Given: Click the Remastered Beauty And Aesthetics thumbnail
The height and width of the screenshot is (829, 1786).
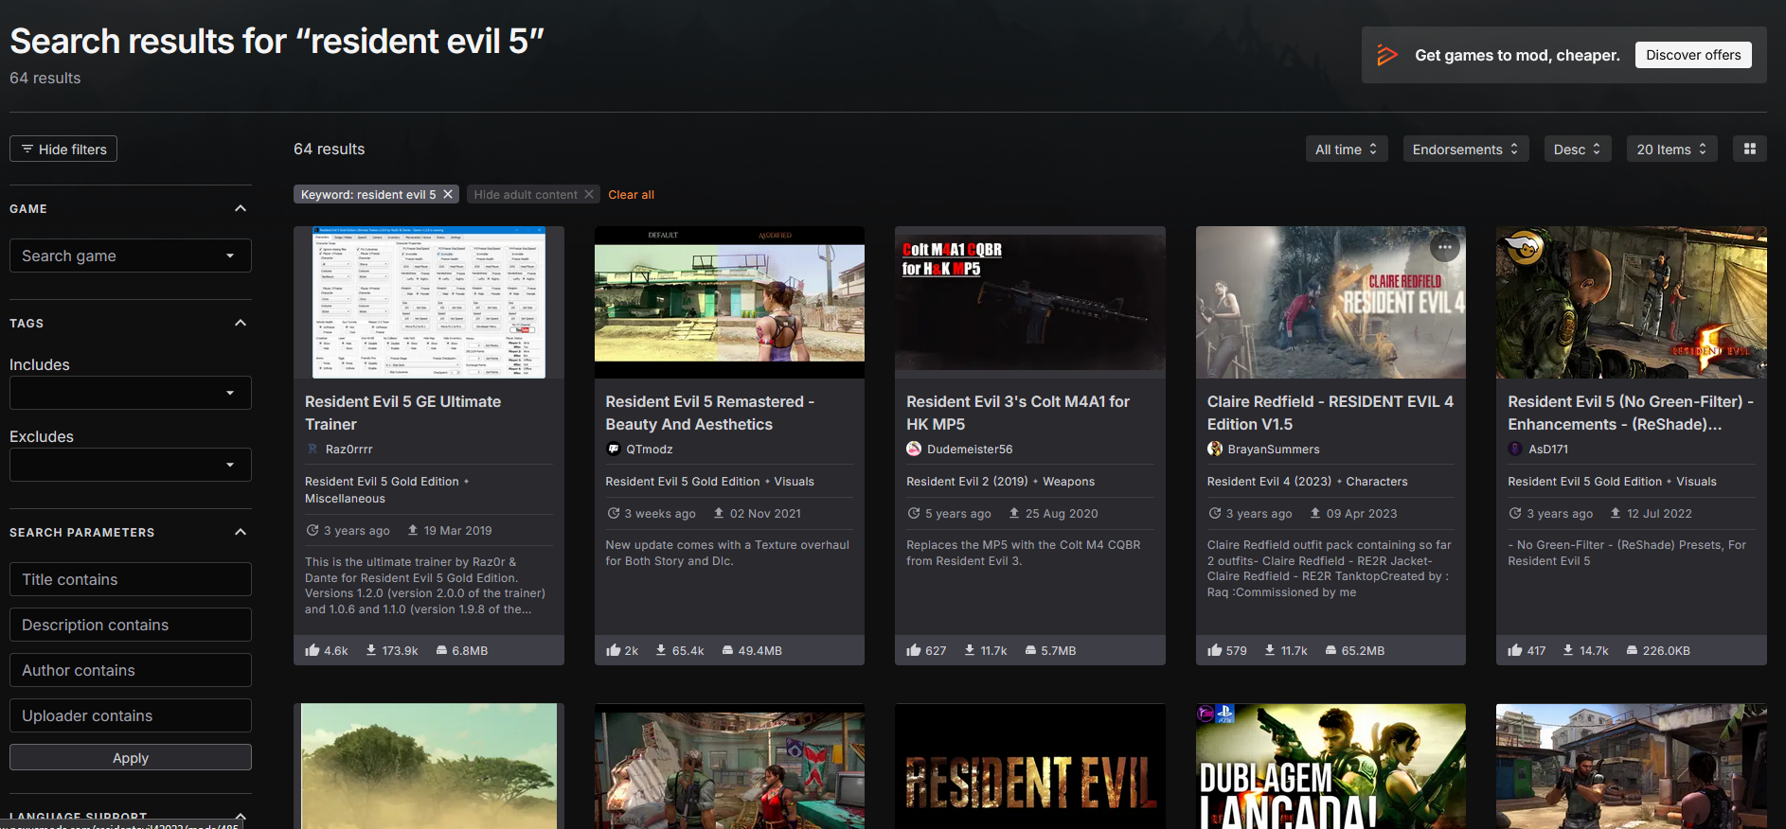Looking at the screenshot, I should click(x=729, y=302).
